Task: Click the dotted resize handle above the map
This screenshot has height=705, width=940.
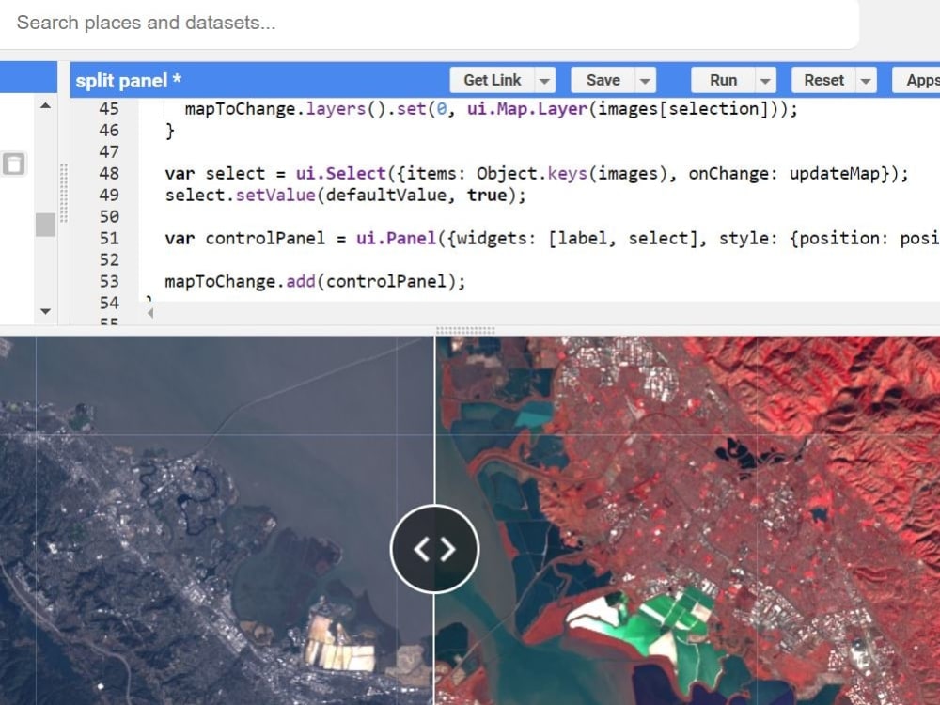Action: coord(467,330)
